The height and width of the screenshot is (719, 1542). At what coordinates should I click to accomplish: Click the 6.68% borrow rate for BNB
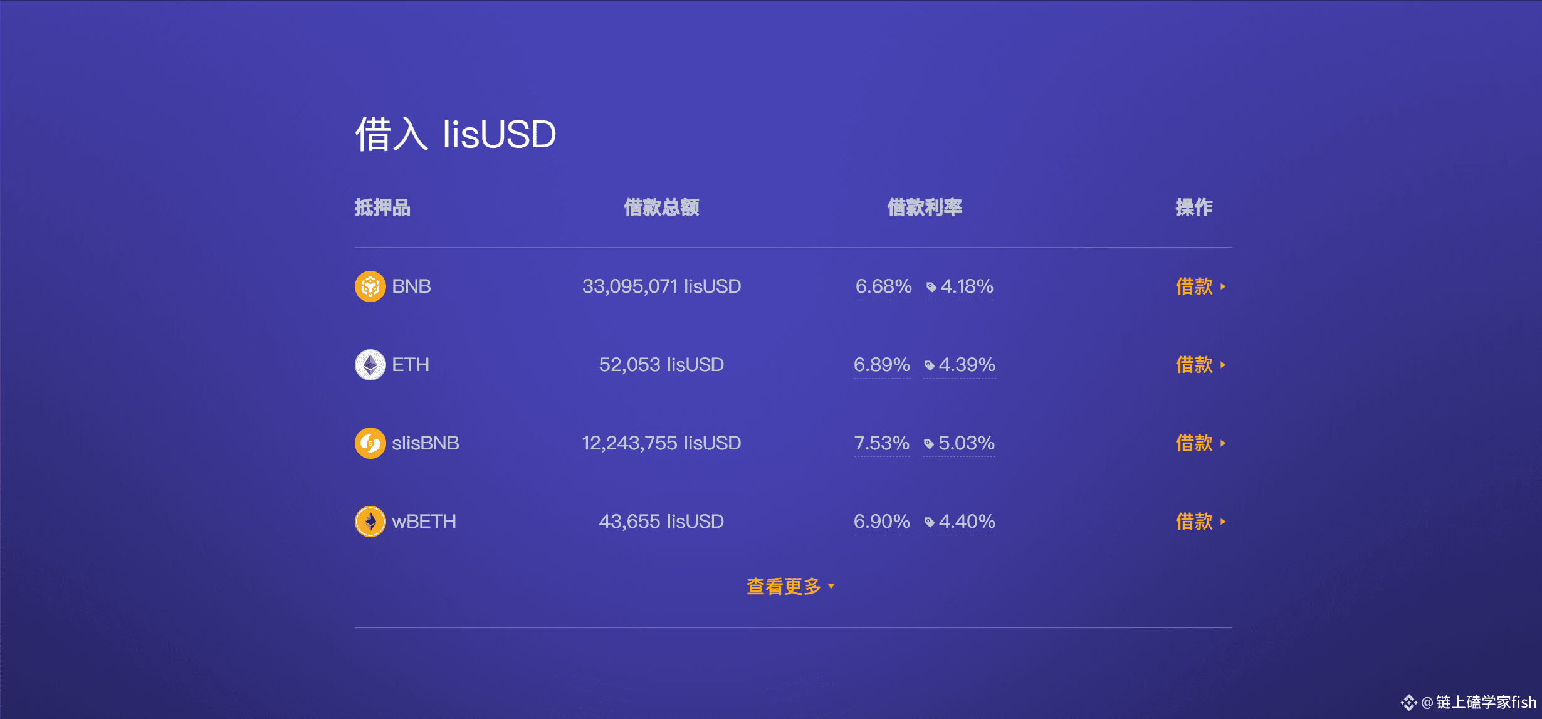click(x=883, y=286)
